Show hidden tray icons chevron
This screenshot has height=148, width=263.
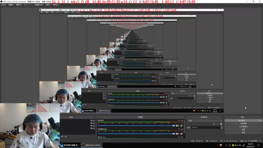click(x=227, y=145)
